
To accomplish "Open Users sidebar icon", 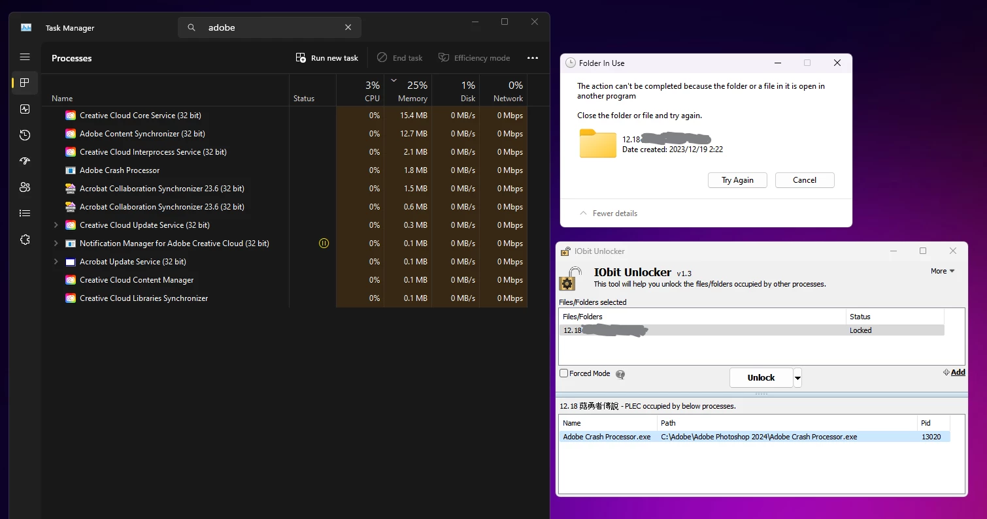I will [25, 187].
